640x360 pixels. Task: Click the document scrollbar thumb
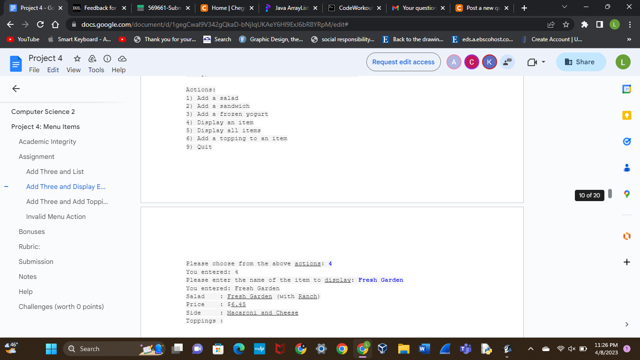pos(610,194)
